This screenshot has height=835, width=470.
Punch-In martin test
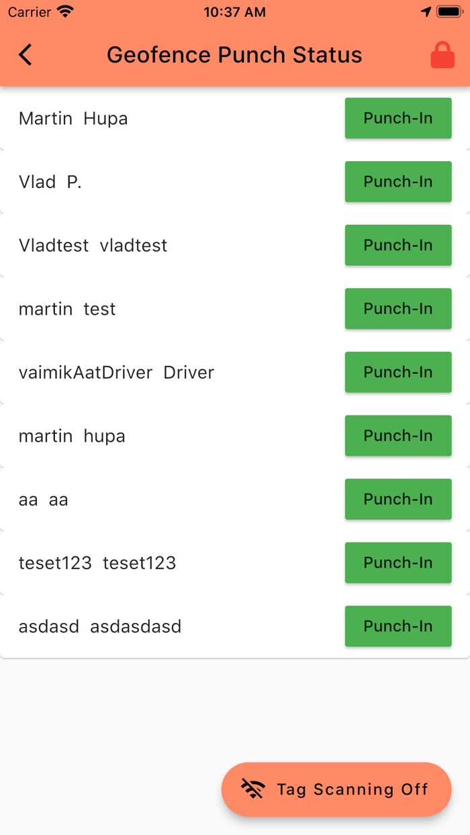[x=397, y=309]
